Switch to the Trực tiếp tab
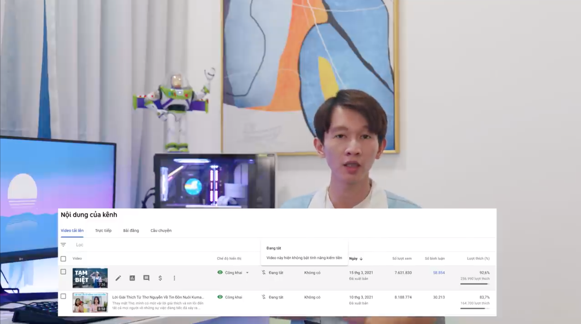Viewport: 581px width, 324px height. (x=103, y=230)
